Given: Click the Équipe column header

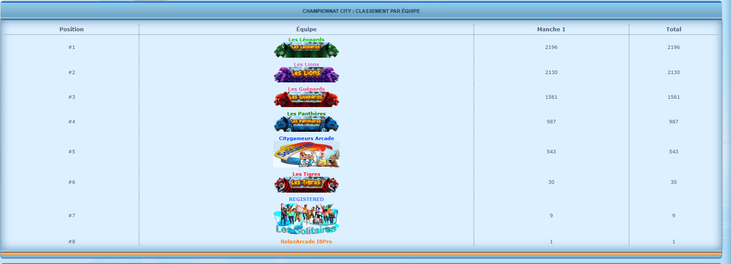Looking at the screenshot, I should coord(306,29).
